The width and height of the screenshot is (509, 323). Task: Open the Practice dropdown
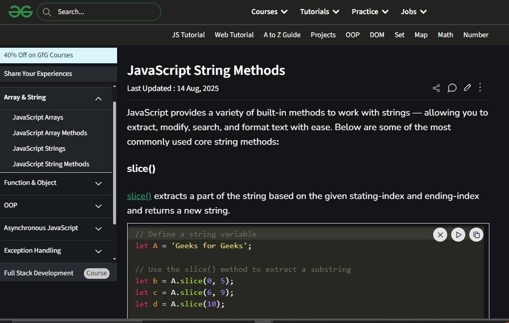370,11
